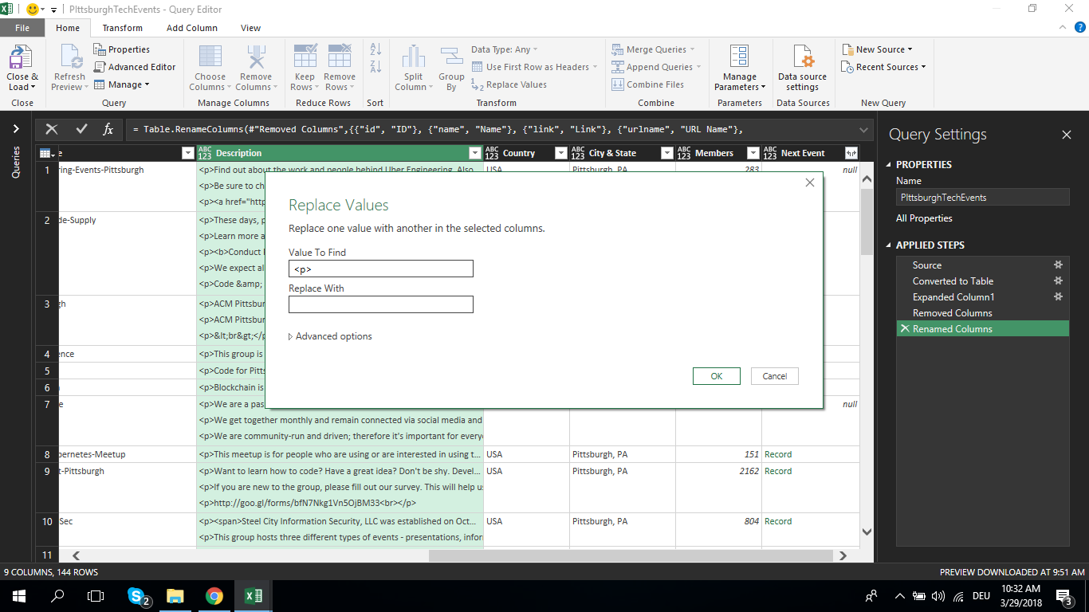Collapse the Applied Steps section

pyautogui.click(x=896, y=244)
